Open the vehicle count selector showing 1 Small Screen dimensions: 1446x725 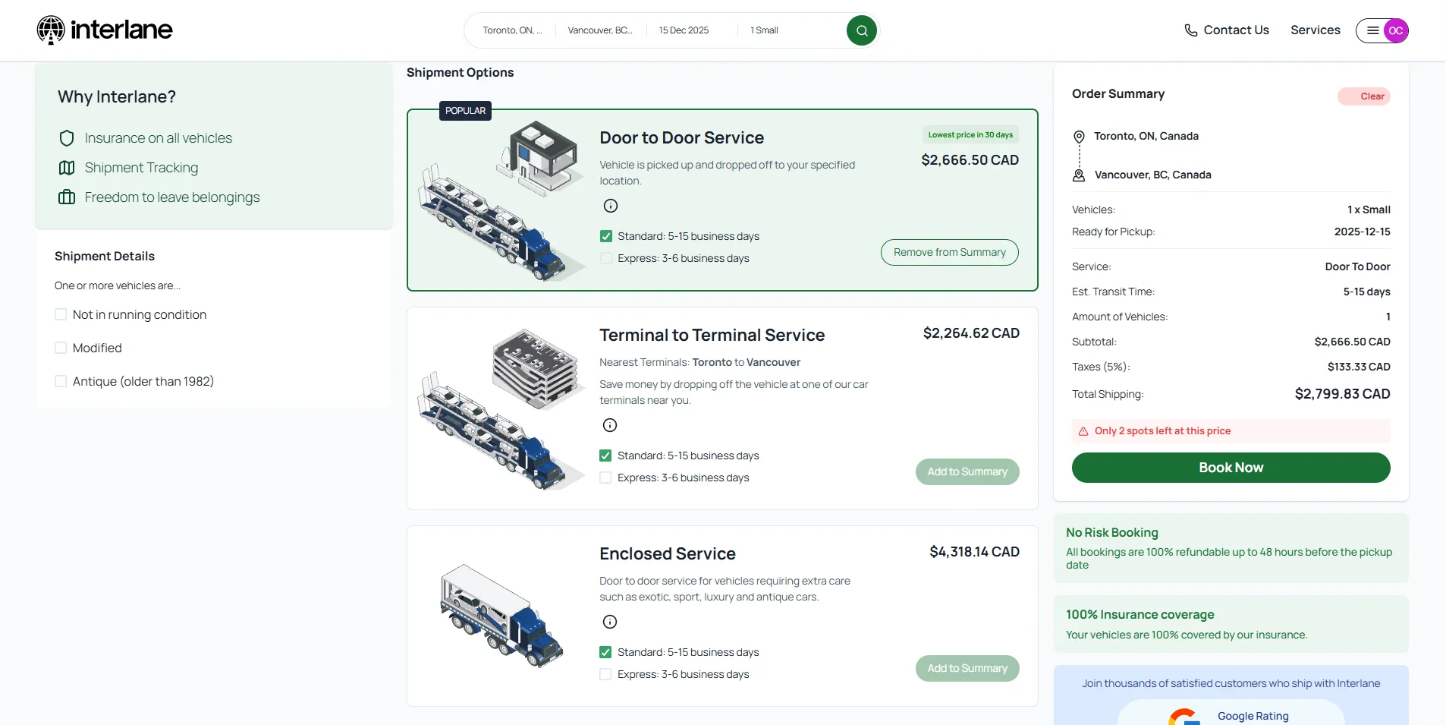click(764, 30)
